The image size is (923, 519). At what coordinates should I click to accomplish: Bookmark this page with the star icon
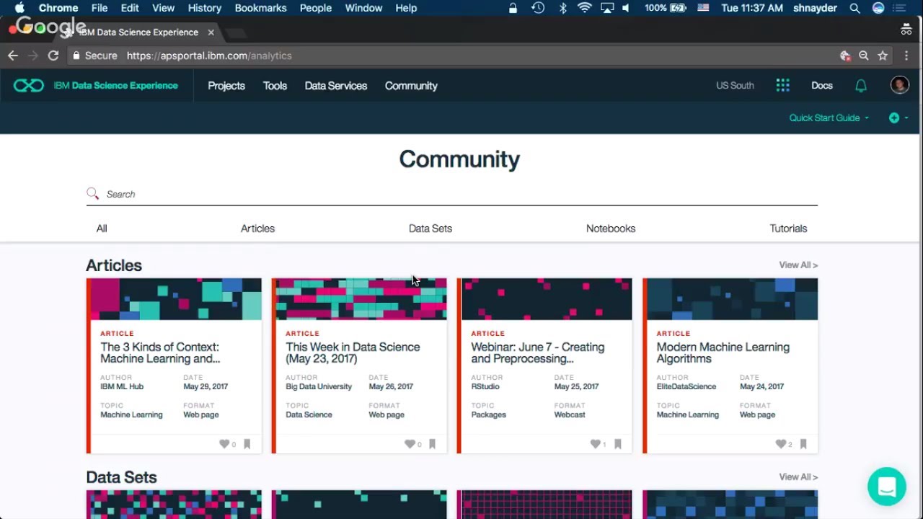pyautogui.click(x=883, y=56)
